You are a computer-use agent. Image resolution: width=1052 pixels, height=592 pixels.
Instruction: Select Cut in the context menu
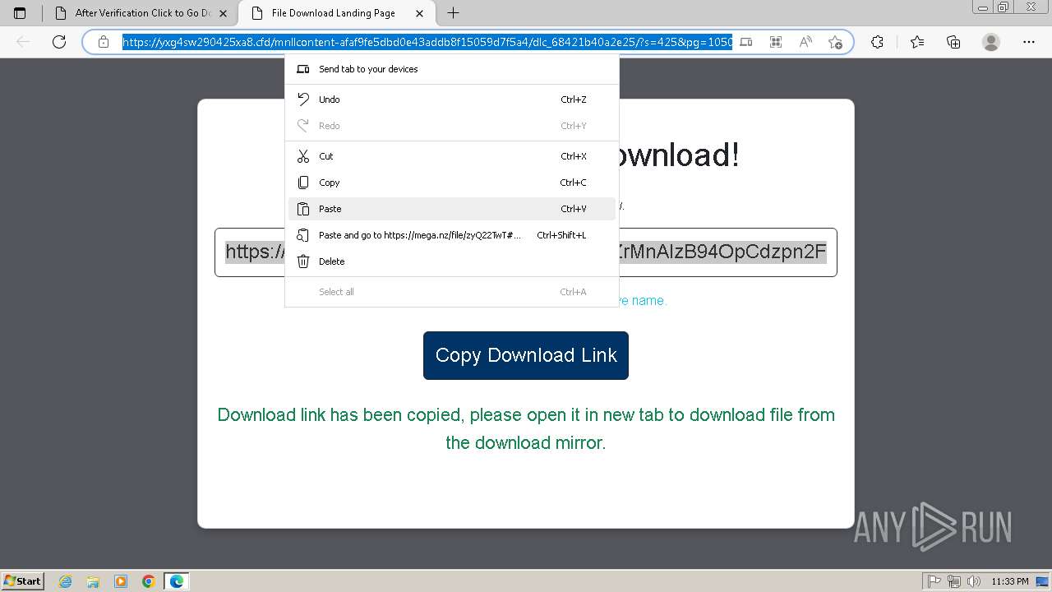click(452, 156)
